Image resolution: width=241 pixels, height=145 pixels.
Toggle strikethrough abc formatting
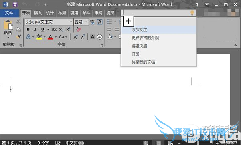pyautogui.click(x=54, y=29)
